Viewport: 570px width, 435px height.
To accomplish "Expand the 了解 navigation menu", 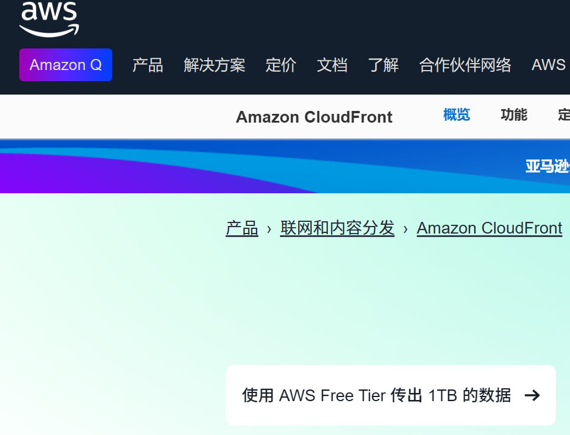I will pos(384,65).
